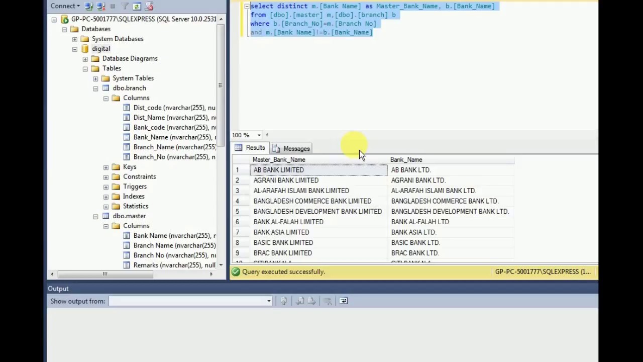Select the server instance icon in the tree
This screenshot has width=643, height=362.
click(64, 19)
